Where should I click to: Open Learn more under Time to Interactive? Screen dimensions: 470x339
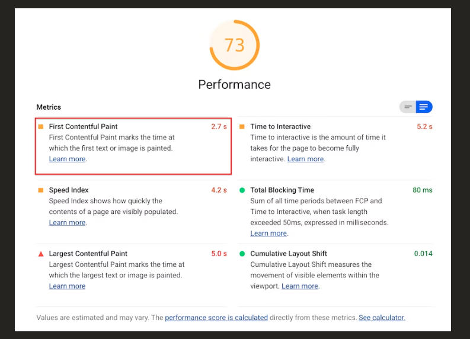[x=305, y=159]
